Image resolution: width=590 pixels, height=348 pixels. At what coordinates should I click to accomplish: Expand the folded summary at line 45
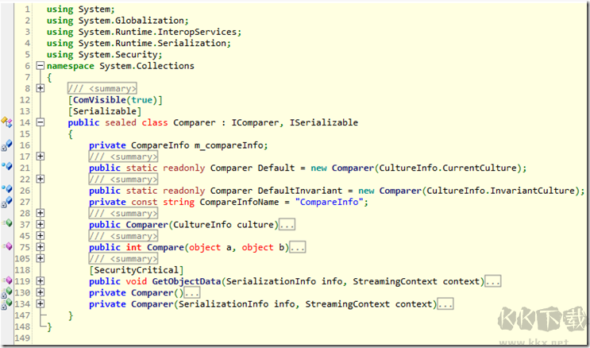click(x=40, y=236)
